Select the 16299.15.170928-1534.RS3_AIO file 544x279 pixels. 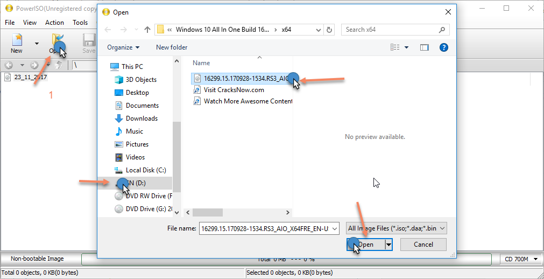(x=241, y=78)
